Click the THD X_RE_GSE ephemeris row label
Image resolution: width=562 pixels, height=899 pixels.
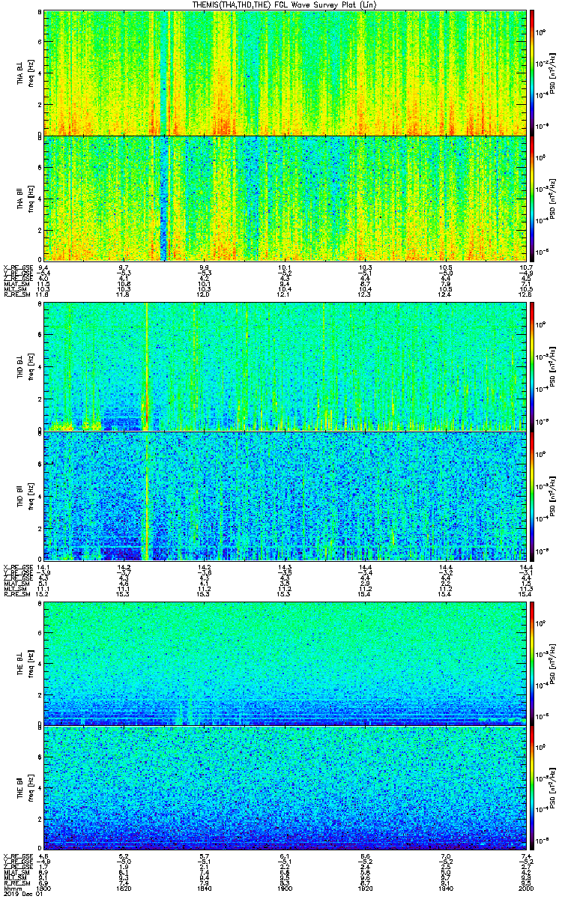pyautogui.click(x=15, y=566)
